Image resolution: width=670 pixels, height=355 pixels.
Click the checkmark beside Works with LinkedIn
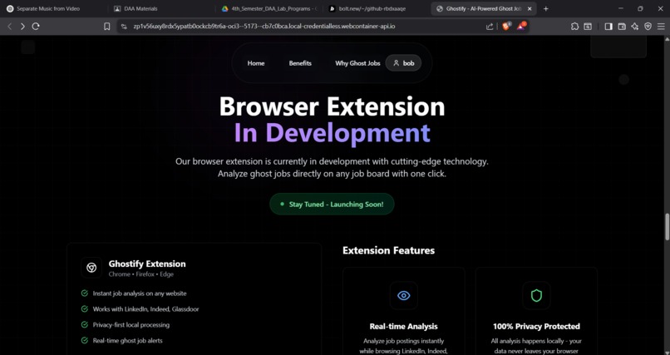[85, 309]
